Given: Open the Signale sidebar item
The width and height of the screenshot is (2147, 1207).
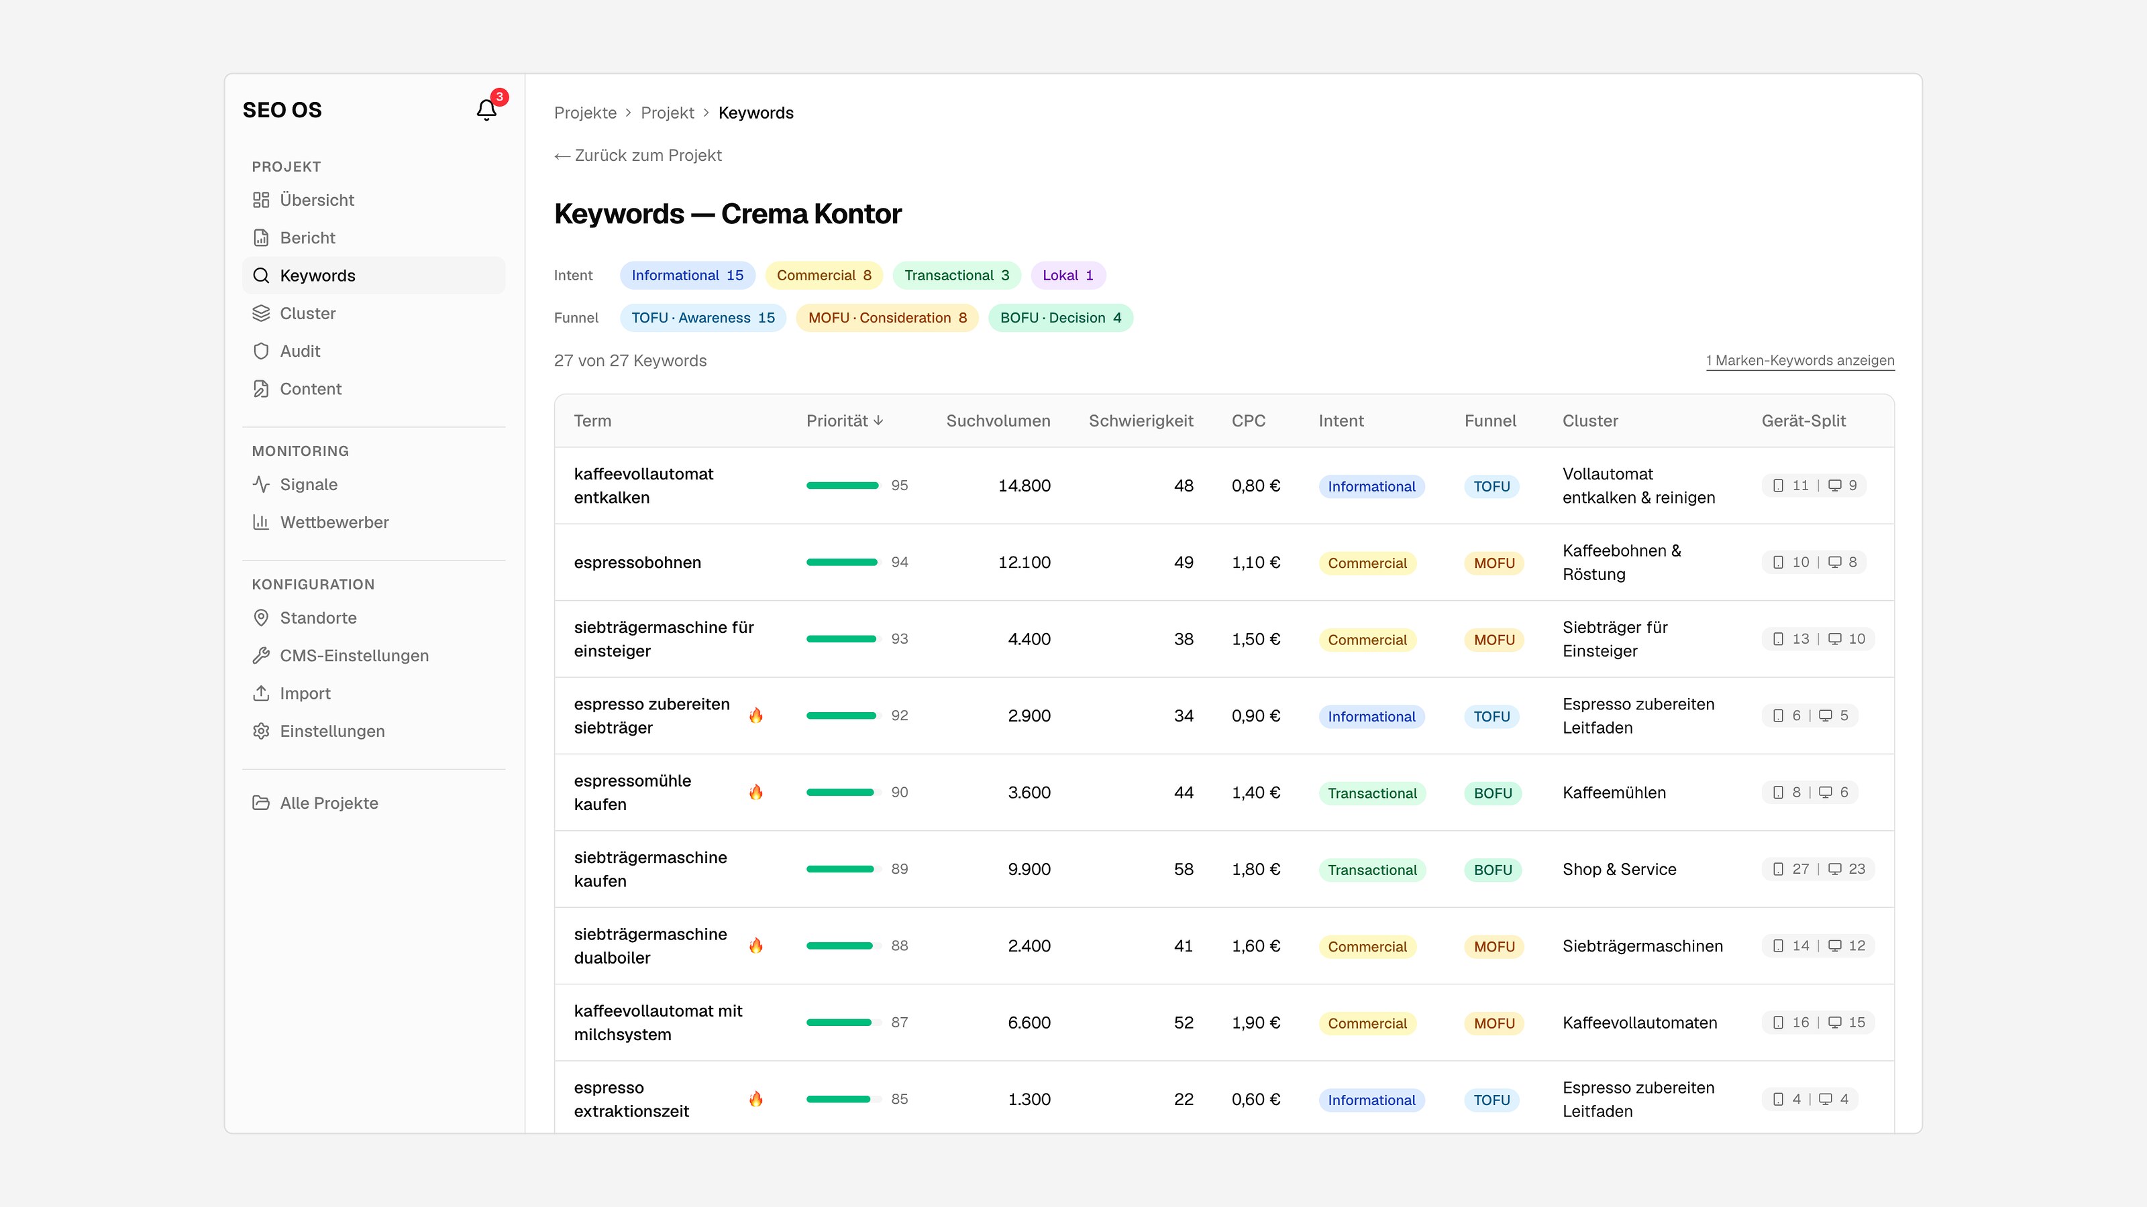Looking at the screenshot, I should pyautogui.click(x=374, y=484).
